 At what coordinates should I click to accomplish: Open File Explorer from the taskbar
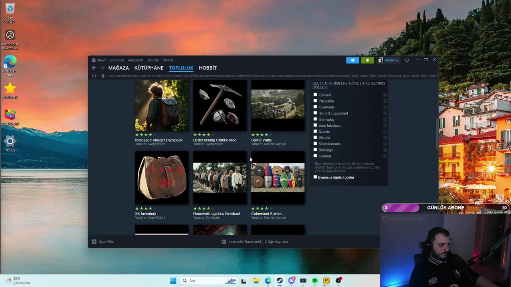(x=256, y=281)
